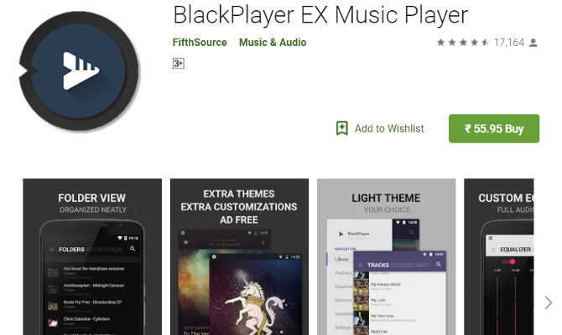Click the BlackPlayer EX app logo icon
Image resolution: width=562 pixels, height=335 pixels.
pos(79,71)
